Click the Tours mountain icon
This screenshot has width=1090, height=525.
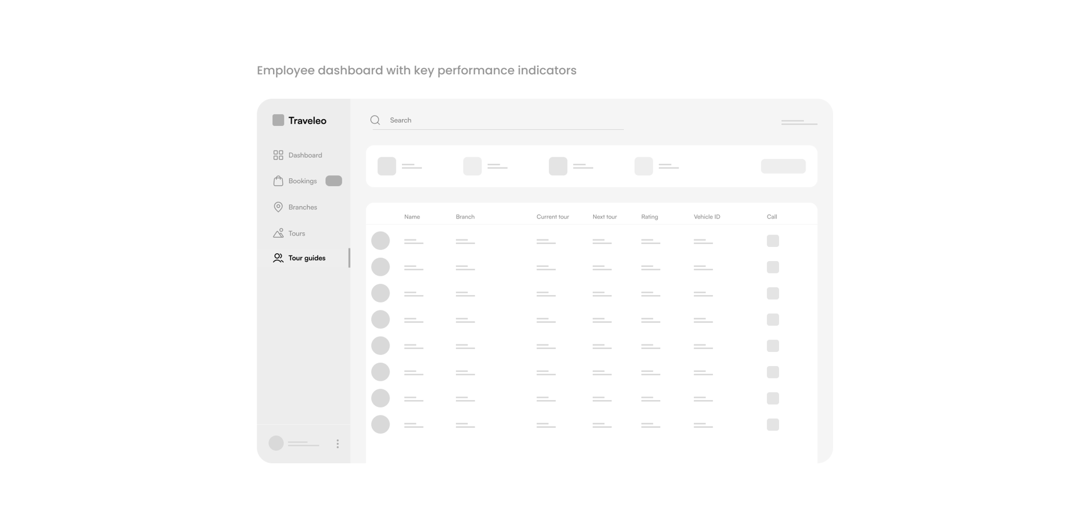pyautogui.click(x=278, y=233)
